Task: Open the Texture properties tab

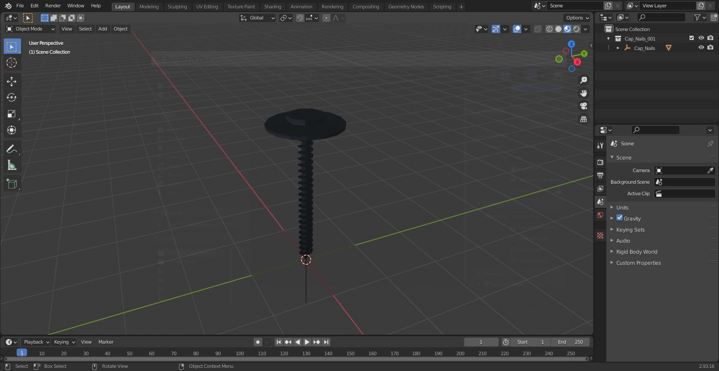Action: pyautogui.click(x=600, y=236)
